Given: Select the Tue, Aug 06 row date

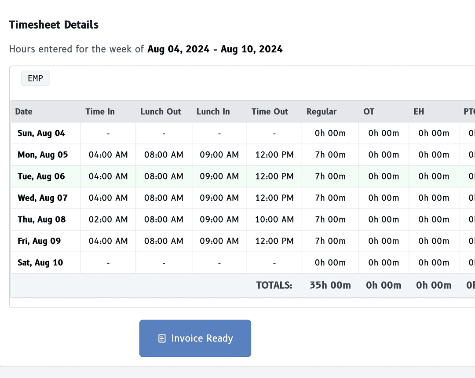Looking at the screenshot, I should [x=41, y=176].
